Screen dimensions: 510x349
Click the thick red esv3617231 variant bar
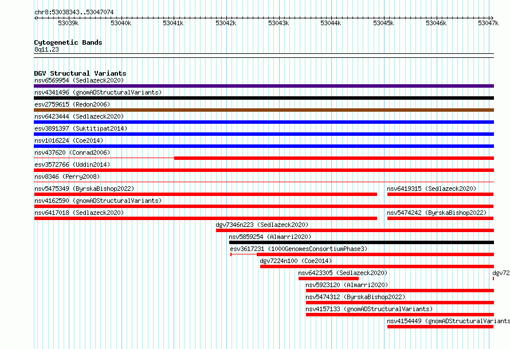point(375,254)
